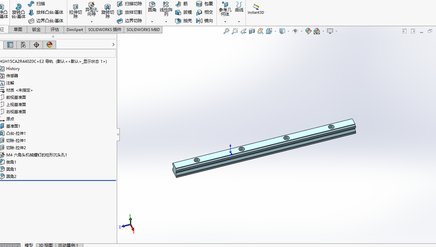
Task: Open the DimXpert tab
Action: (75, 29)
